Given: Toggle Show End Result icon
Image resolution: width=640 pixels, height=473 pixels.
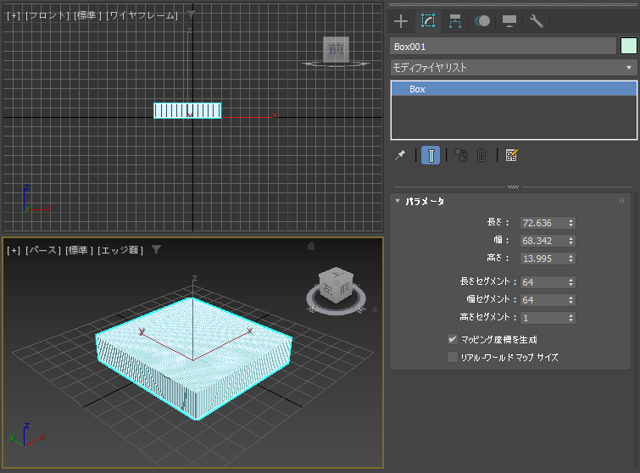Looking at the screenshot, I should tap(431, 155).
